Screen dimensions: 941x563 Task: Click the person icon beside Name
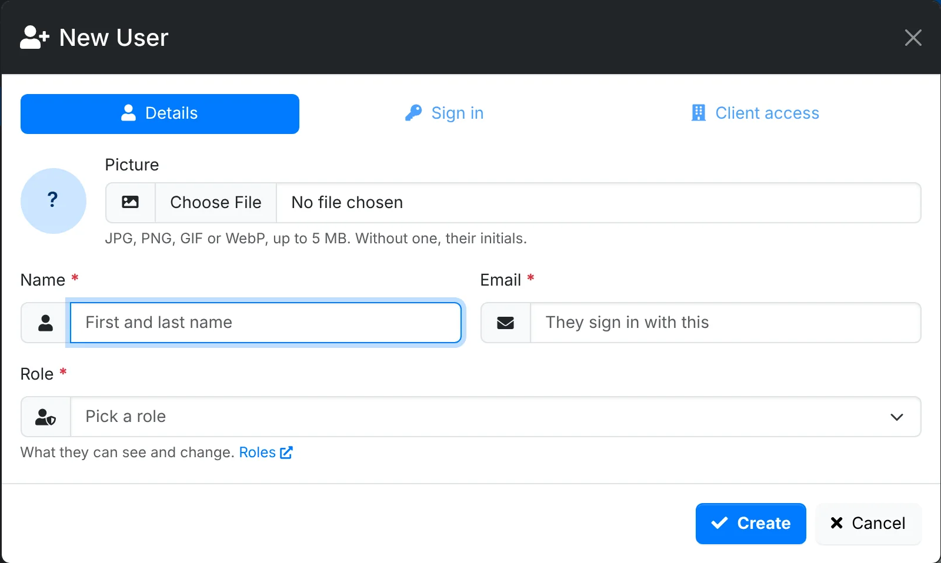(x=45, y=323)
